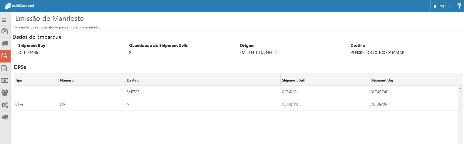Open the users group sidebar icon
464x144 pixels.
(x=5, y=93)
